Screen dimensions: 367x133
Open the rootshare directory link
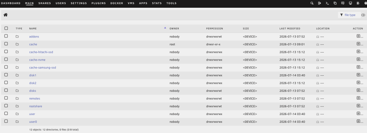[x=36, y=106]
